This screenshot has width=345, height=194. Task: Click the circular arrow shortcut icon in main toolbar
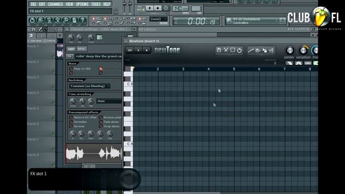tap(32, 20)
